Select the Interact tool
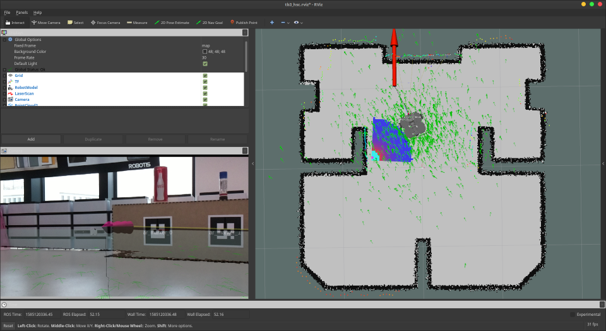The height and width of the screenshot is (331, 606). [15, 22]
